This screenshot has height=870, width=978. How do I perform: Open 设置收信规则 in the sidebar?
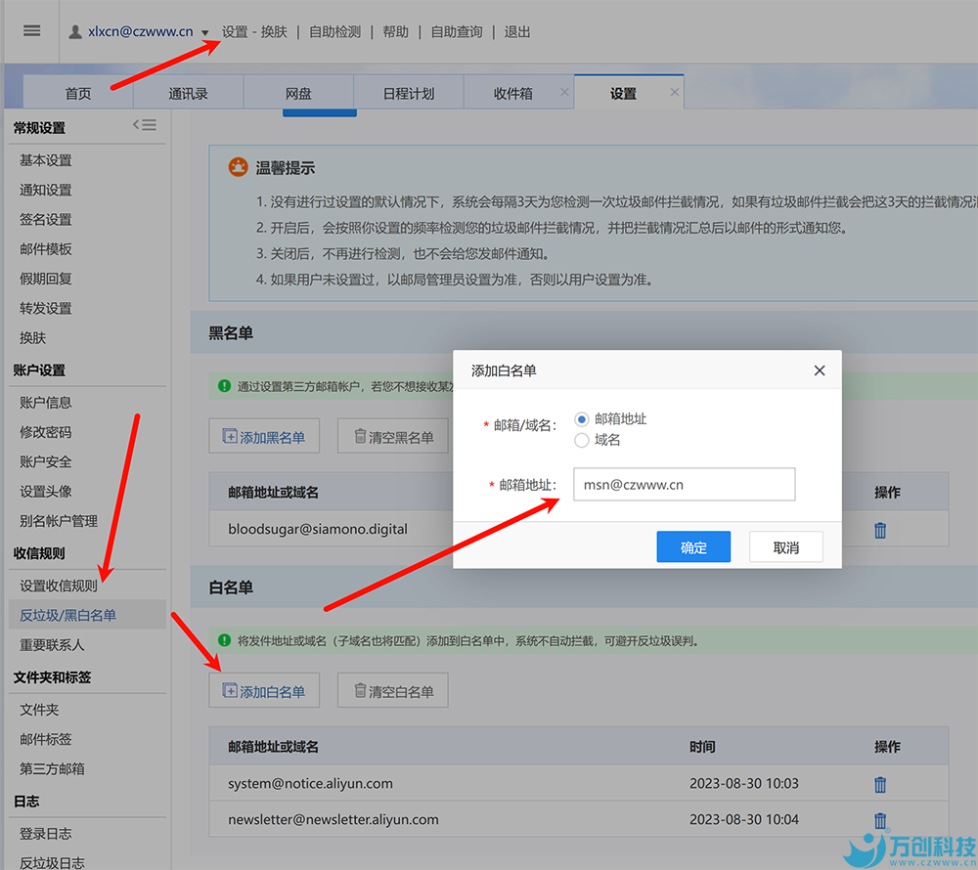(x=59, y=587)
